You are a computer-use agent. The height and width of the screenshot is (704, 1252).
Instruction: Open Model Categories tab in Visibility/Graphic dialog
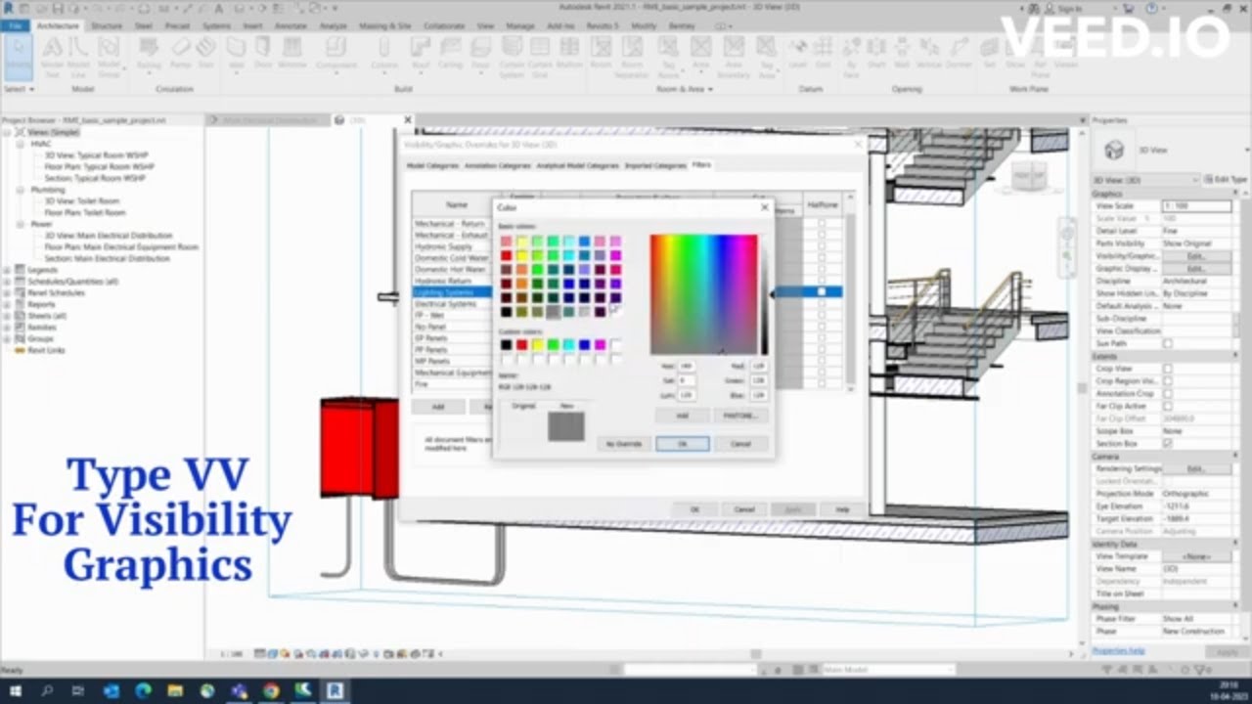point(431,166)
